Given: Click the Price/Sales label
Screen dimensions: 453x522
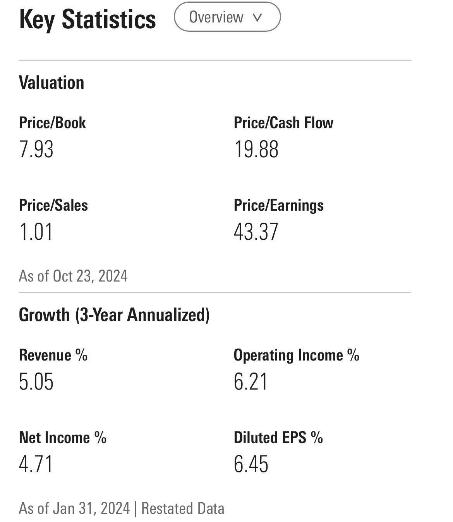Looking at the screenshot, I should 53,206.
